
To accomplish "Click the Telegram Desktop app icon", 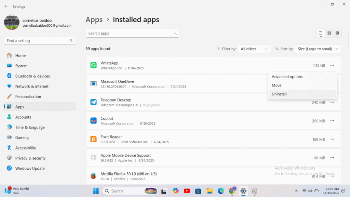I will [x=93, y=102].
